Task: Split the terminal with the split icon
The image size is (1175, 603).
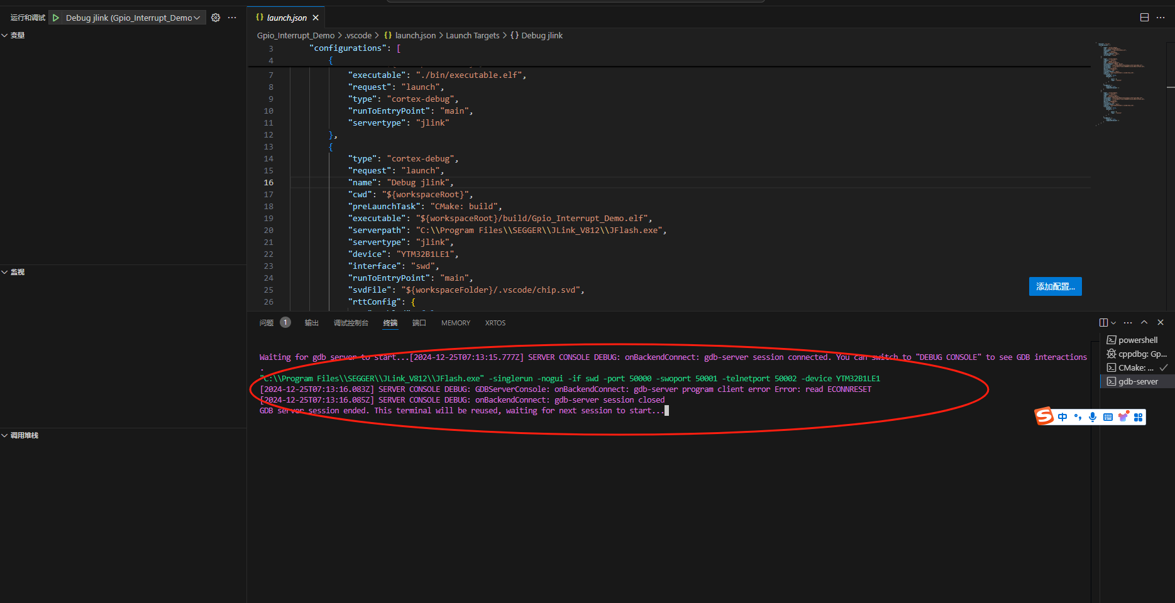Action: (1103, 322)
